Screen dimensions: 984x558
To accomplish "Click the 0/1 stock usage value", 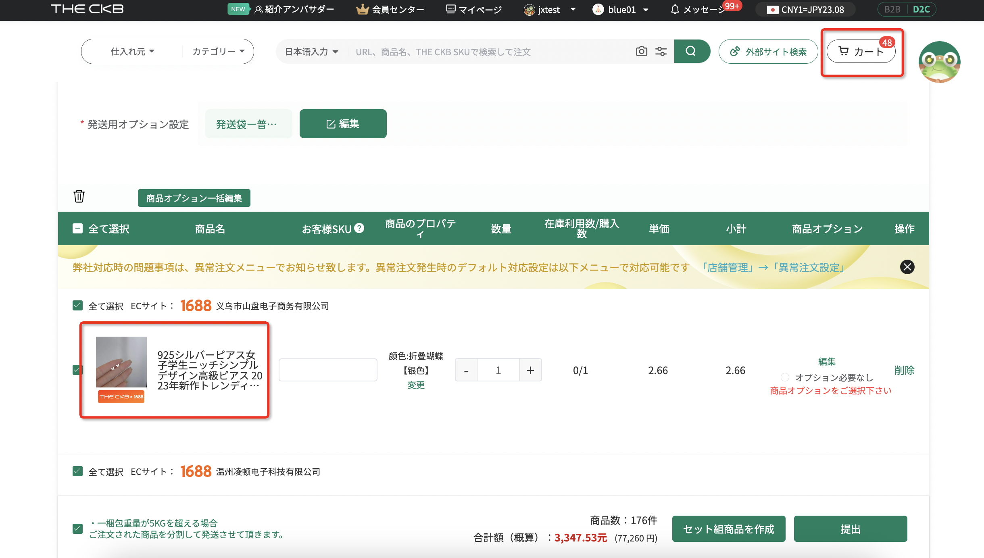I will pyautogui.click(x=580, y=371).
